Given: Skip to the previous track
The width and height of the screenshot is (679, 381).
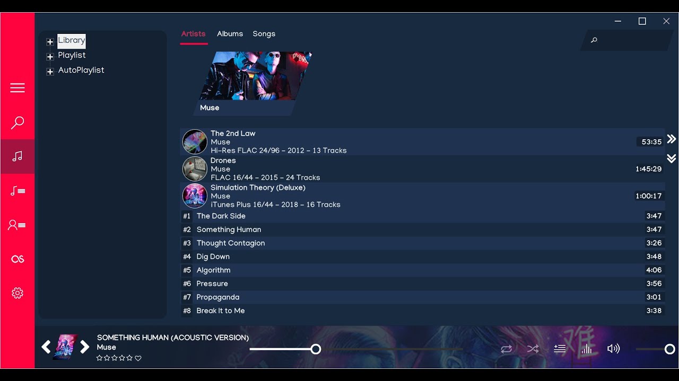Looking at the screenshot, I should [46, 347].
